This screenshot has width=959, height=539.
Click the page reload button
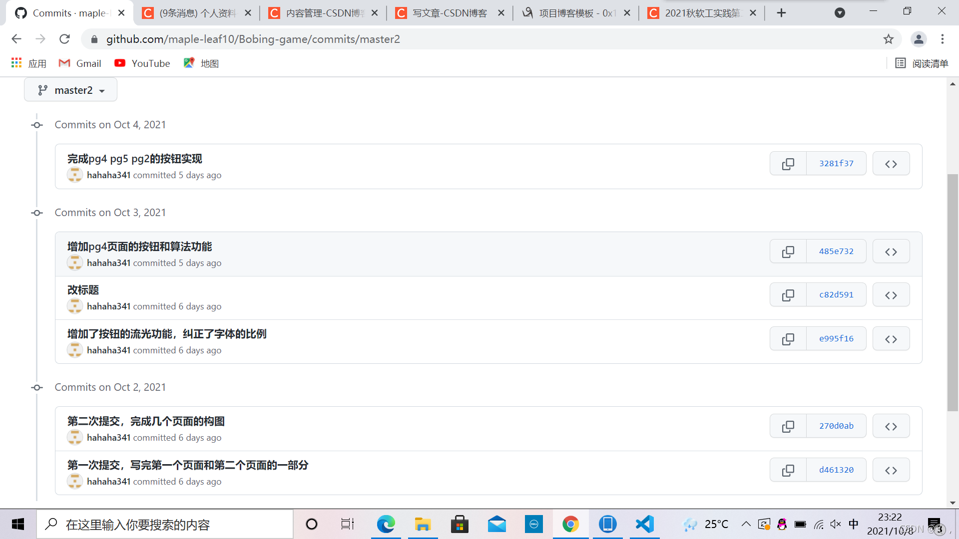(64, 39)
